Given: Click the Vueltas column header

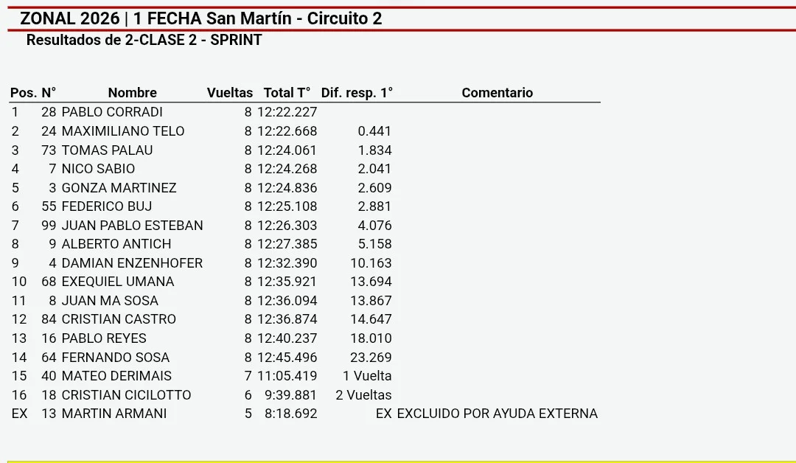Looking at the screenshot, I should point(229,93).
